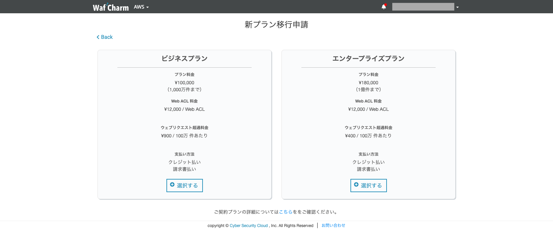The width and height of the screenshot is (553, 229).
Task: Open the notification bell
Action: coord(384,7)
